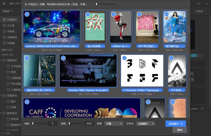Click the 文件夹 (22) section header
Screen dimensions: 211x136
7,55
